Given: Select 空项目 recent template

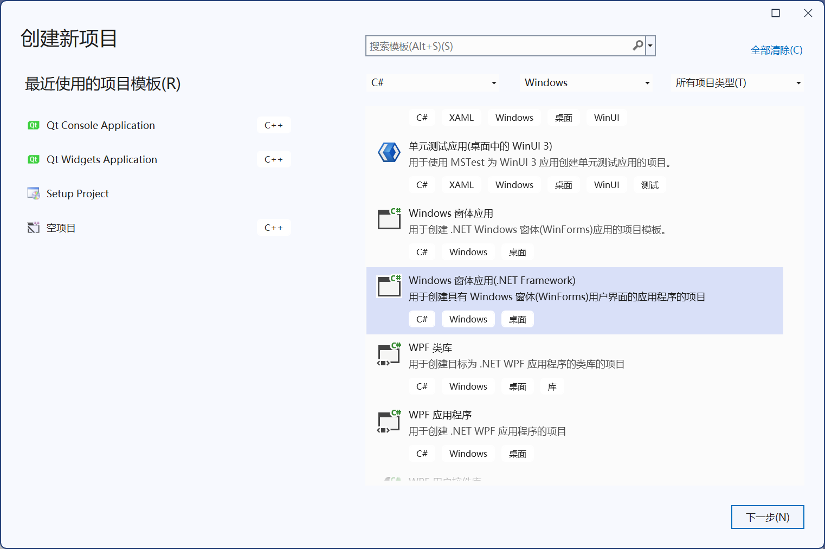Looking at the screenshot, I should click(x=61, y=228).
